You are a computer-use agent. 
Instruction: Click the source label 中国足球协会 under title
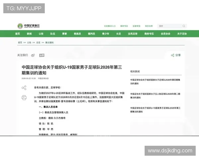(x=43, y=79)
